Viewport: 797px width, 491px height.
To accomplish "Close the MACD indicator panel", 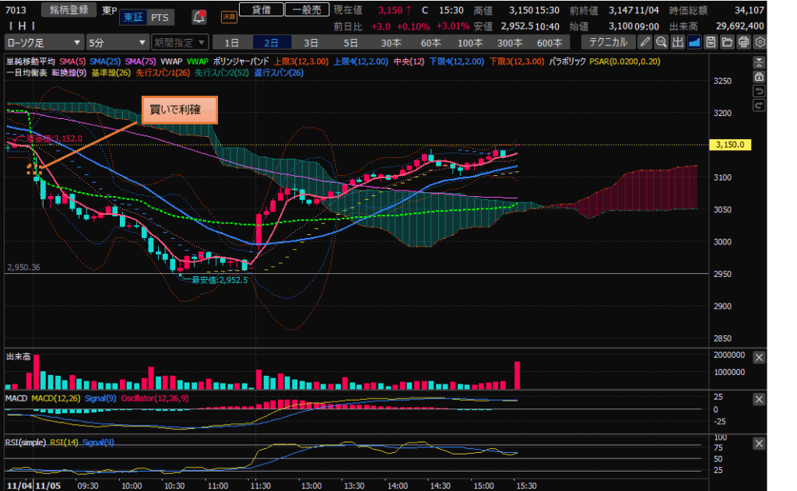I will 759,399.
